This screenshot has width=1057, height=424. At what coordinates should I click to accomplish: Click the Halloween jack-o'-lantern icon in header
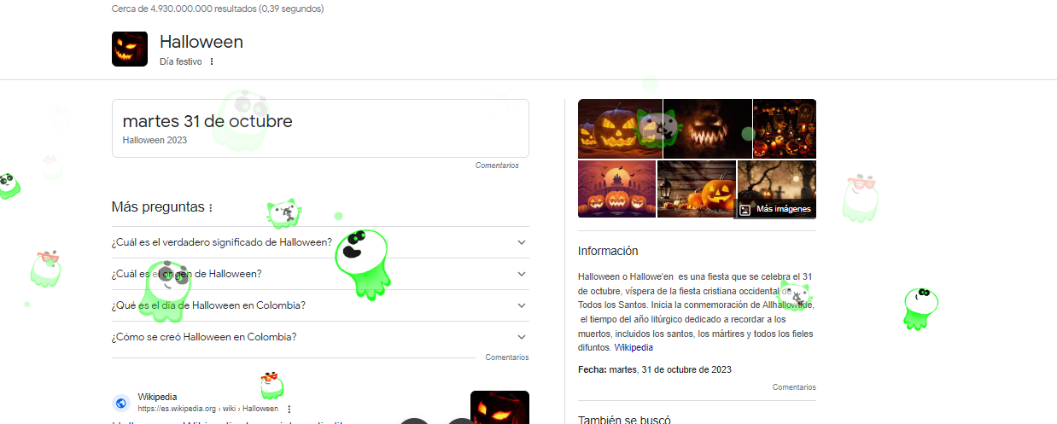130,49
